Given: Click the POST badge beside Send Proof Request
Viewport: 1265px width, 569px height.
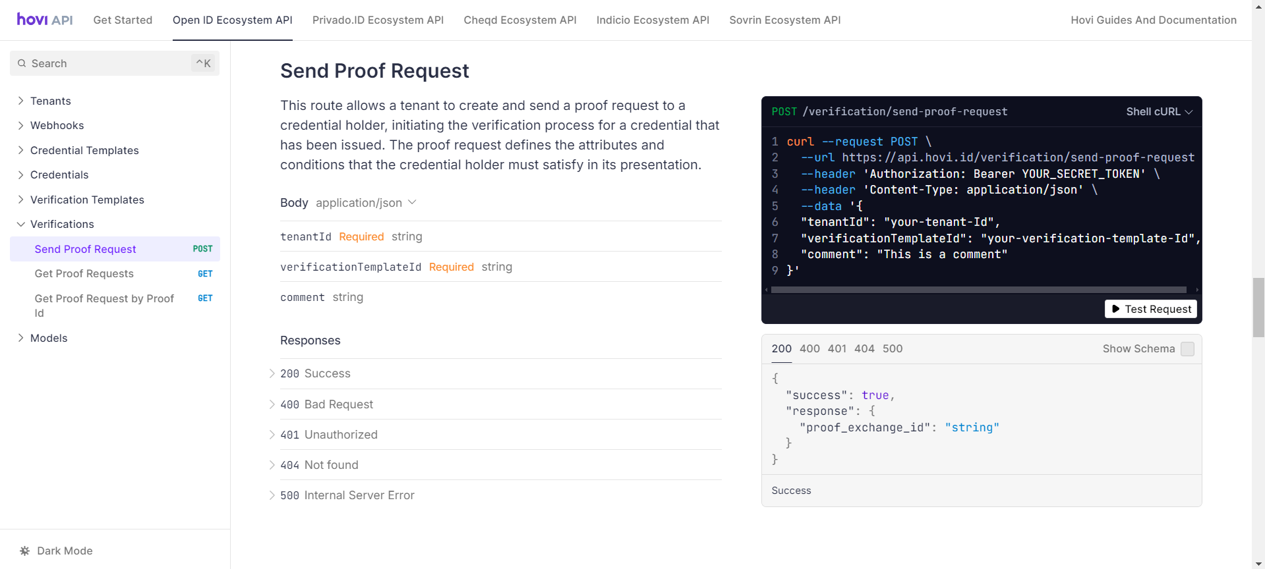Looking at the screenshot, I should 202,249.
